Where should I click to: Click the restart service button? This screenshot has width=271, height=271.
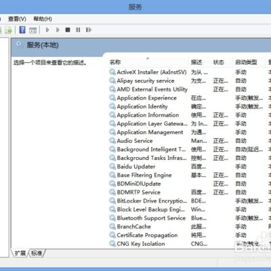89,30
